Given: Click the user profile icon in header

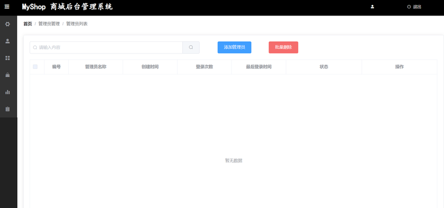Looking at the screenshot, I should pos(372,7).
